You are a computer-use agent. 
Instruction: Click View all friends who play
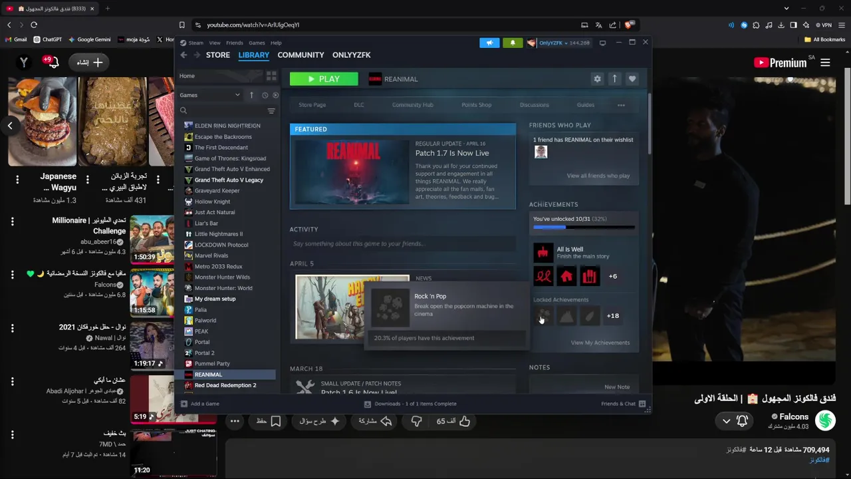(598, 176)
